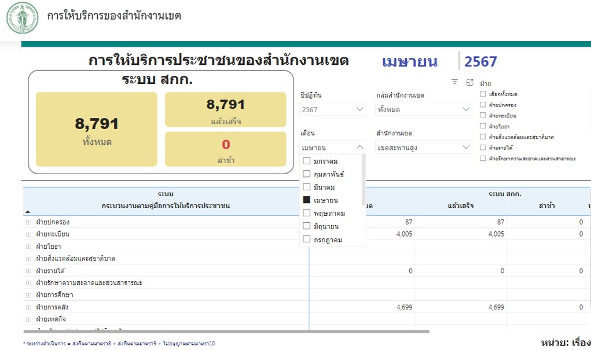Viewport: 591px width, 350px height.
Task: Tick the ฝ่ายโยธา department checkbox
Action: coord(483,126)
